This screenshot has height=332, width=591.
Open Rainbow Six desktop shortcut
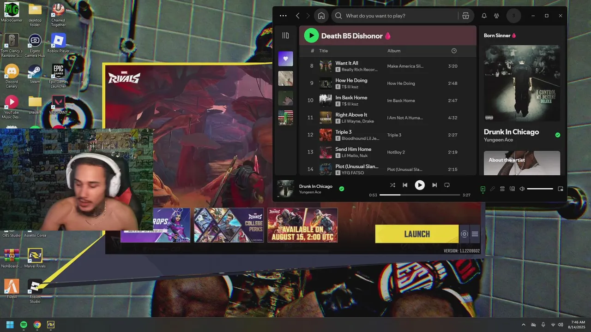tap(12, 45)
